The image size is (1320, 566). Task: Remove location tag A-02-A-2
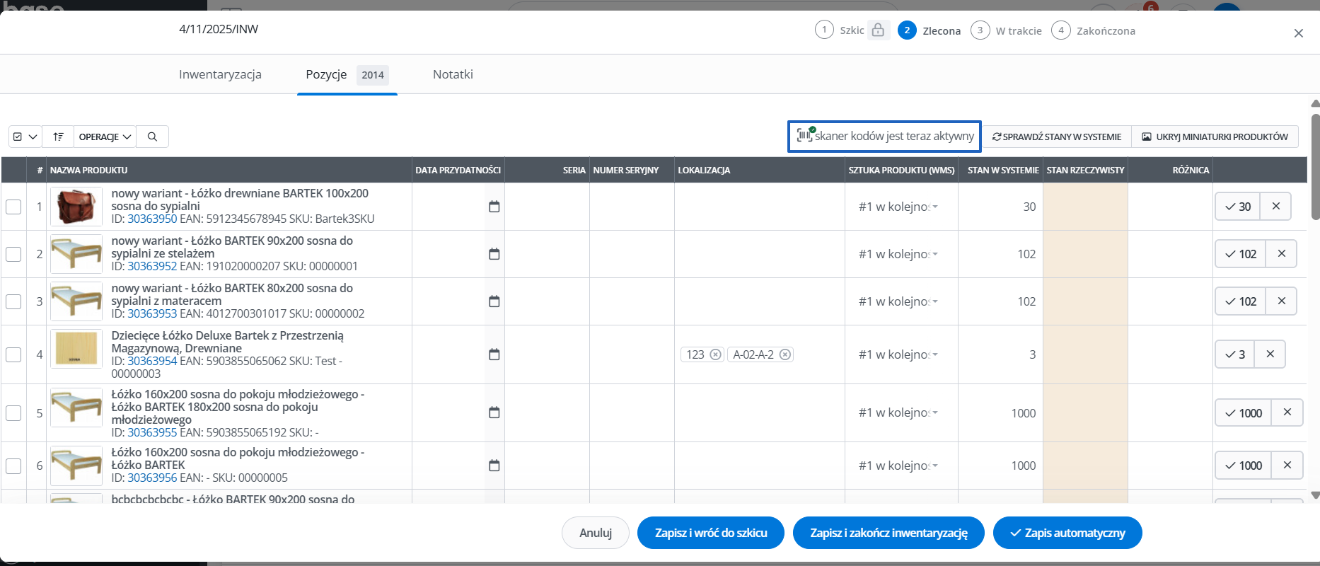click(785, 354)
